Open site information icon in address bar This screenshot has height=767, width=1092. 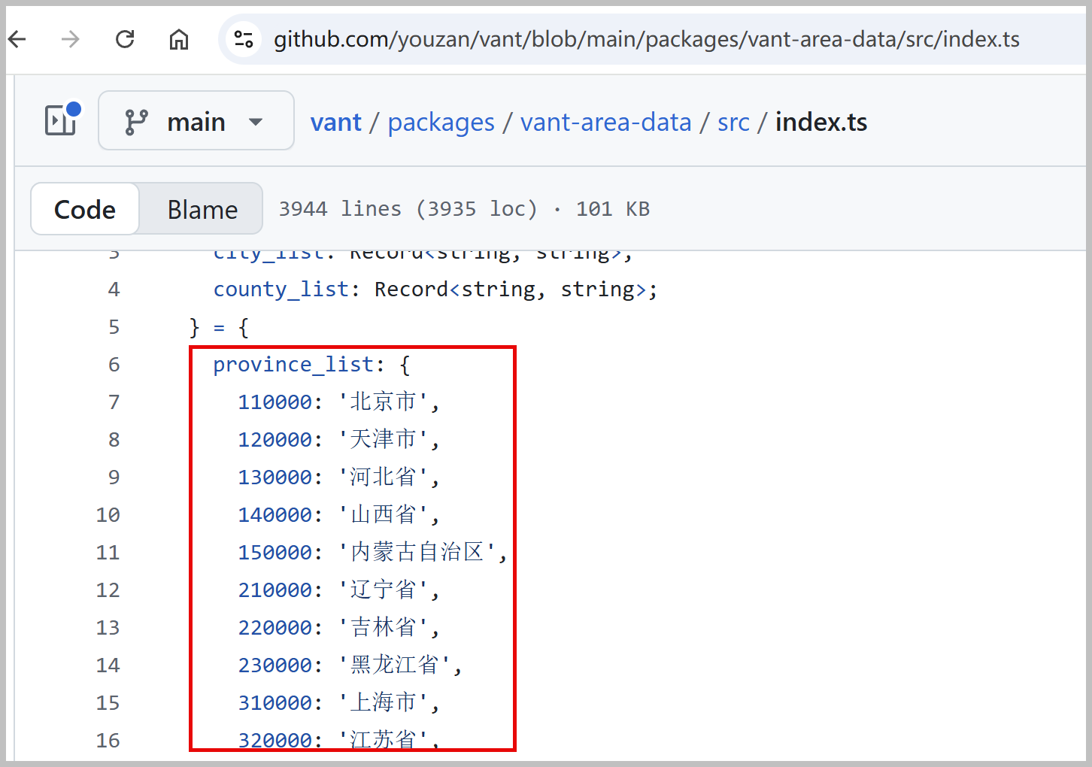click(x=243, y=39)
